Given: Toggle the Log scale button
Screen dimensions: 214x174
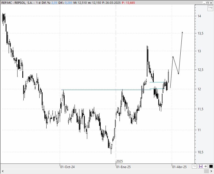Looking at the screenshot, I should coord(210,8).
